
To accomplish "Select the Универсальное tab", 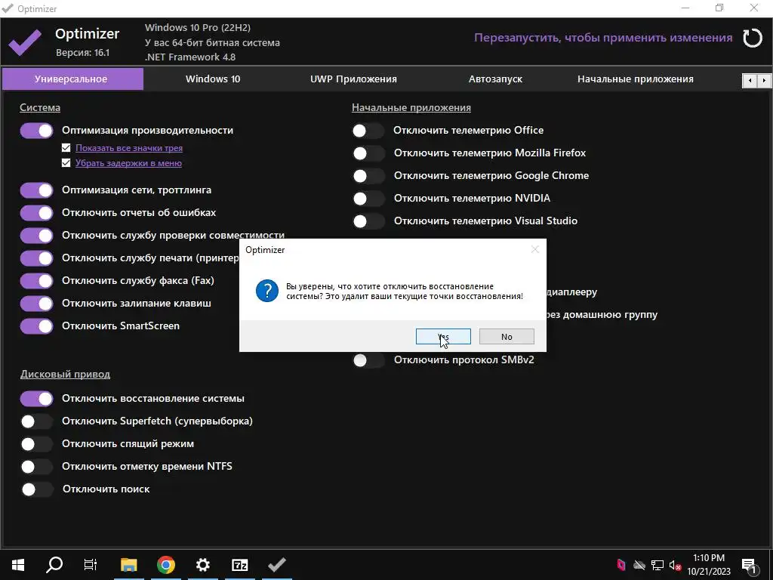I will click(x=72, y=79).
